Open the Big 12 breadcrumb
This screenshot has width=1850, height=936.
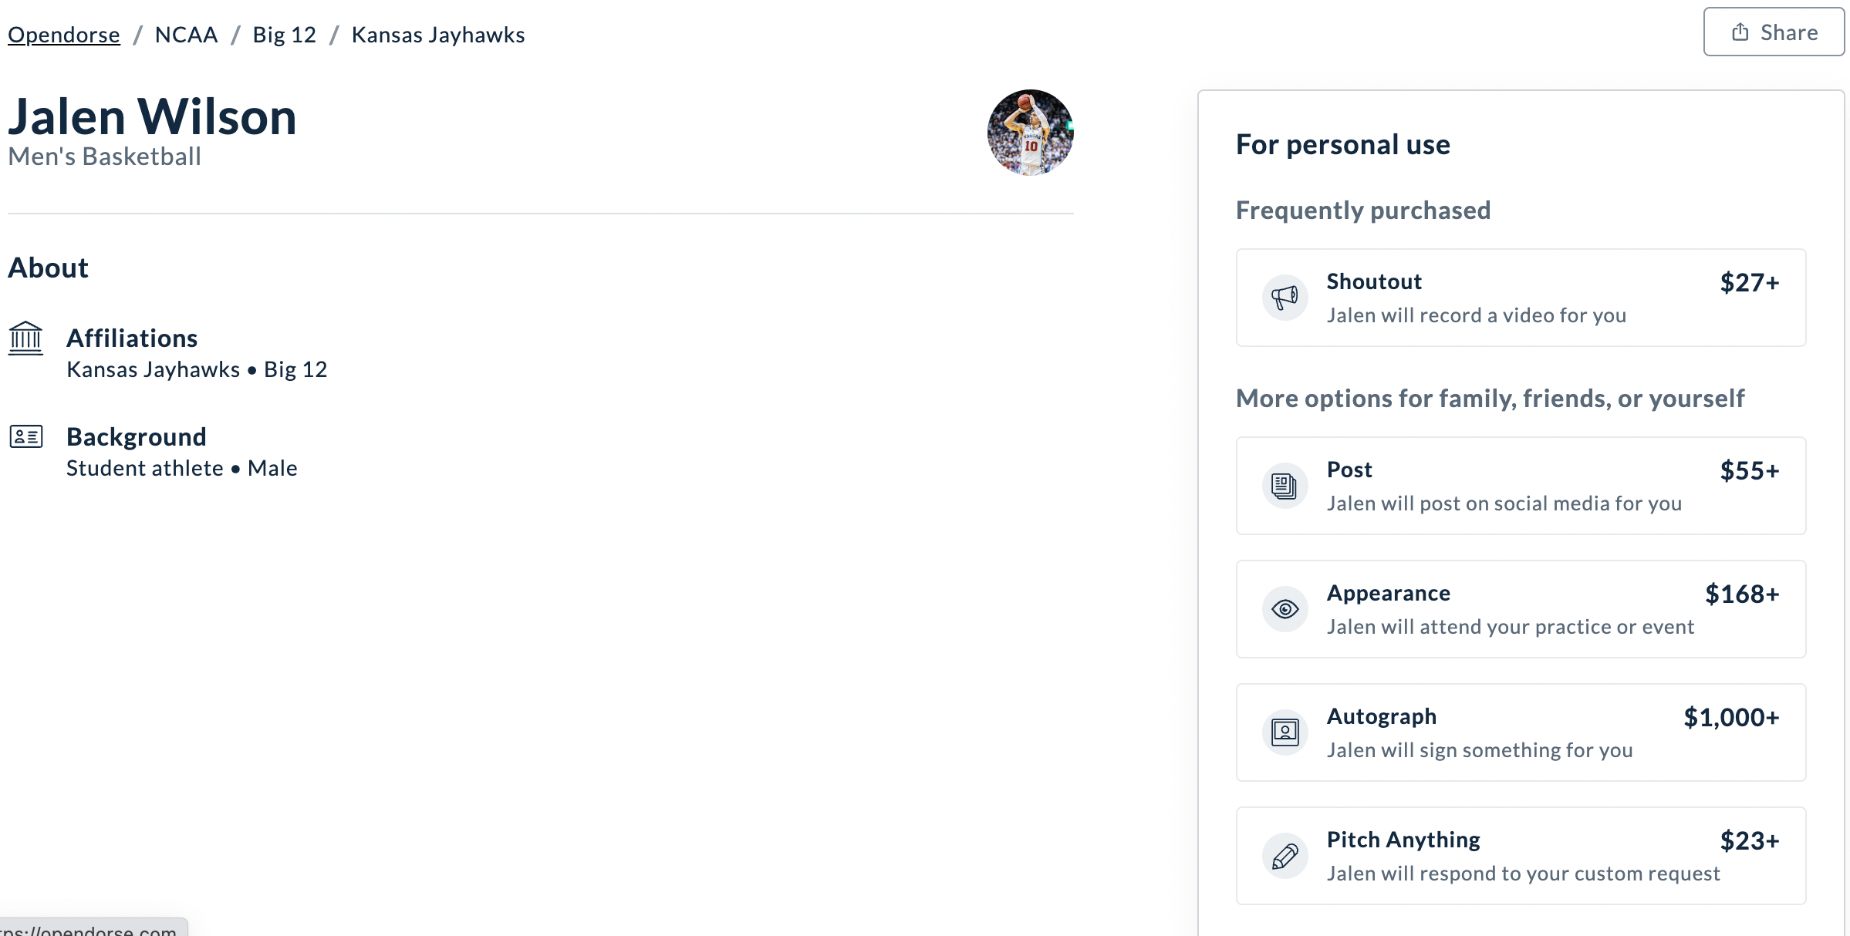tap(284, 34)
